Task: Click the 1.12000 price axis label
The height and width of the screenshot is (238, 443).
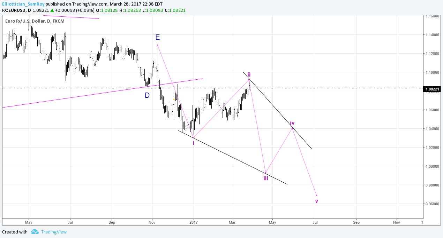Action: pyautogui.click(x=431, y=54)
